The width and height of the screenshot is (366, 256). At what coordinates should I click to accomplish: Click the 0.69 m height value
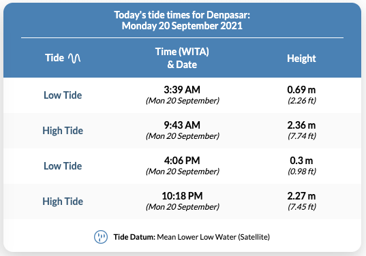[301, 90]
